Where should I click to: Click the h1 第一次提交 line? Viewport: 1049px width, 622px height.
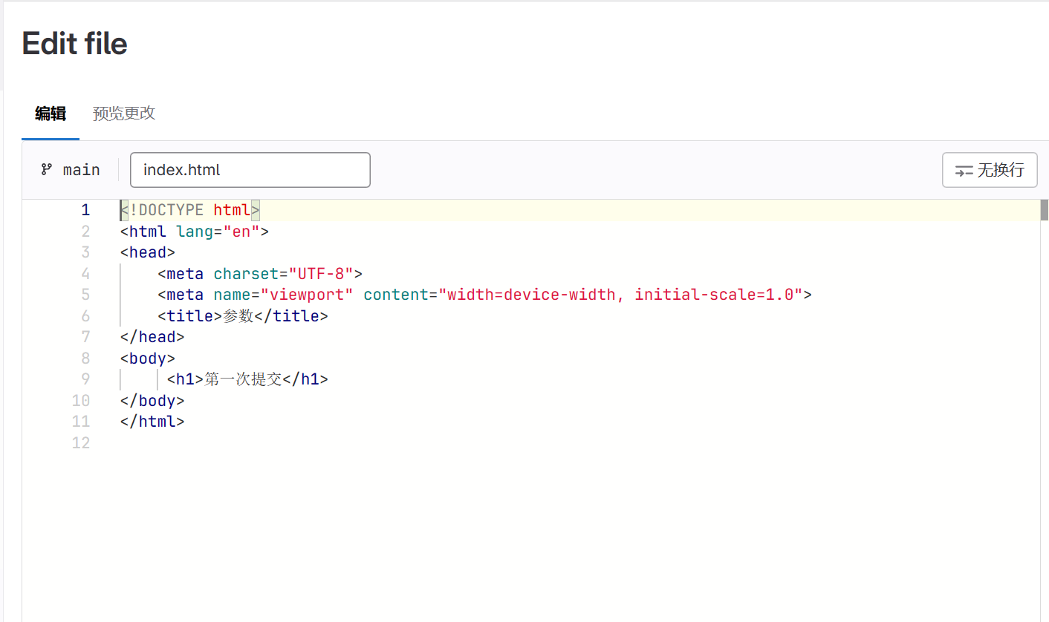pos(247,379)
